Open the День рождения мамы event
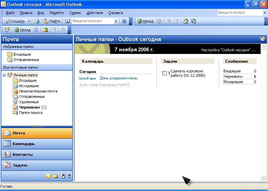The image size is (268, 191). point(119,78)
